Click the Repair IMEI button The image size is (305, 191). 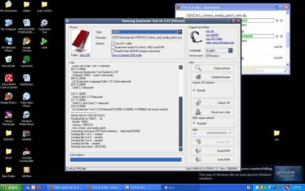pyautogui.click(x=212, y=142)
